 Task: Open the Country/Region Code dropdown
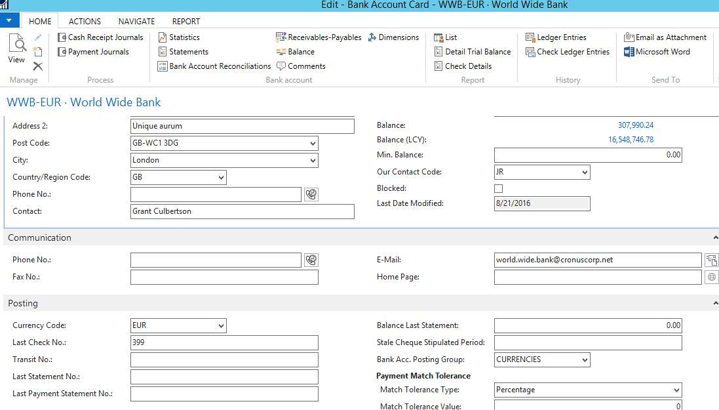click(x=221, y=177)
